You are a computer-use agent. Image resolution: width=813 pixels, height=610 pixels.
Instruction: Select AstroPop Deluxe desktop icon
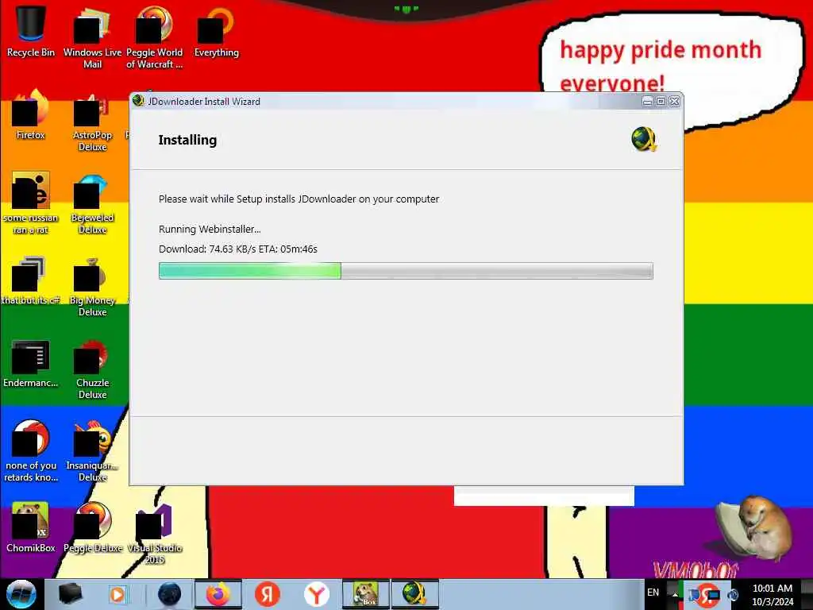point(92,122)
